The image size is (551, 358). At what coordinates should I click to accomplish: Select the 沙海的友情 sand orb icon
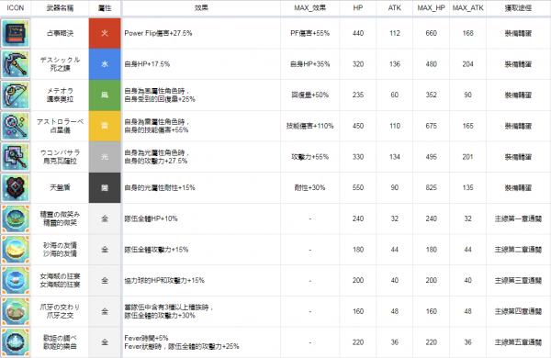point(15,250)
